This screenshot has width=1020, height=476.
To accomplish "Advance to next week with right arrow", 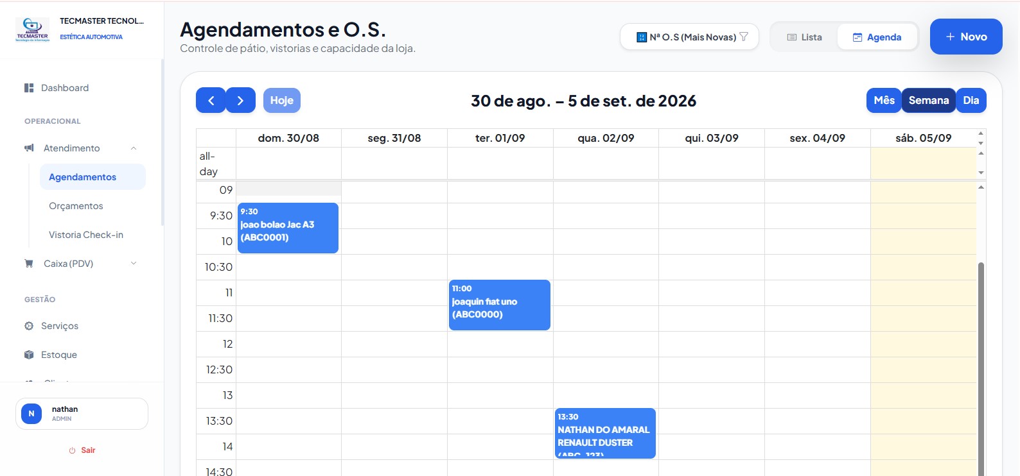I will [241, 100].
